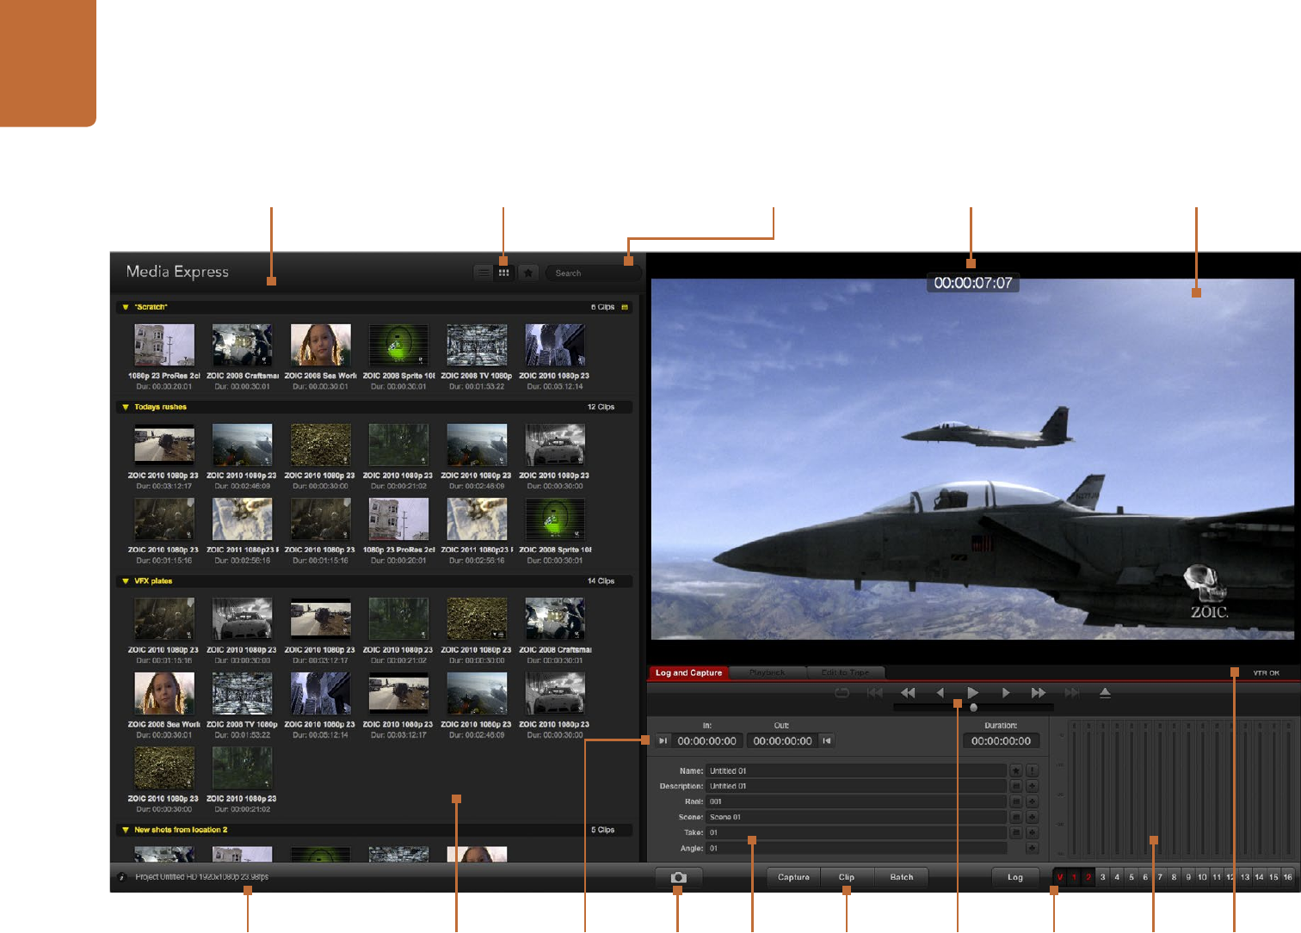The image size is (1301, 933).
Task: Play the video with the Play button
Action: click(973, 693)
